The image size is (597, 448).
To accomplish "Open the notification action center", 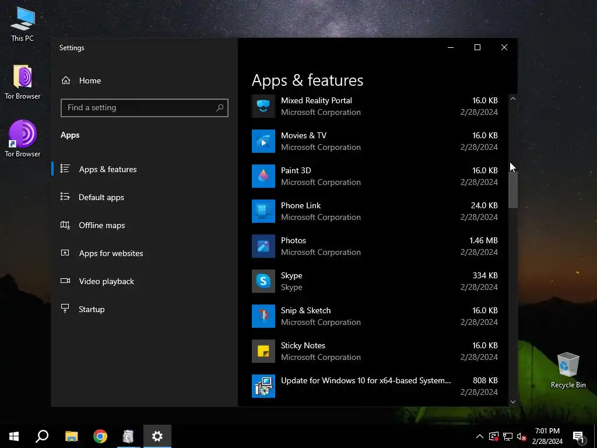I will (x=579, y=437).
